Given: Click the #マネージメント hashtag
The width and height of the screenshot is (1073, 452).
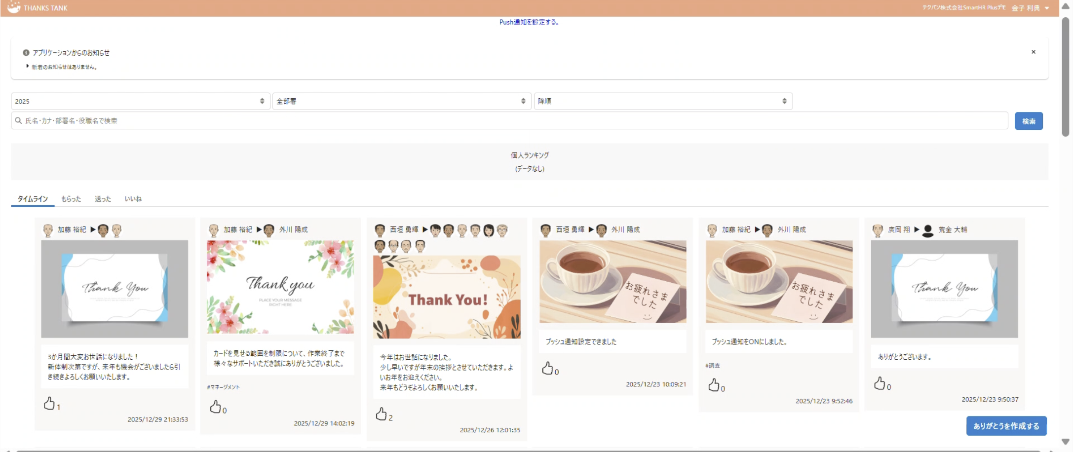Looking at the screenshot, I should click(x=223, y=387).
